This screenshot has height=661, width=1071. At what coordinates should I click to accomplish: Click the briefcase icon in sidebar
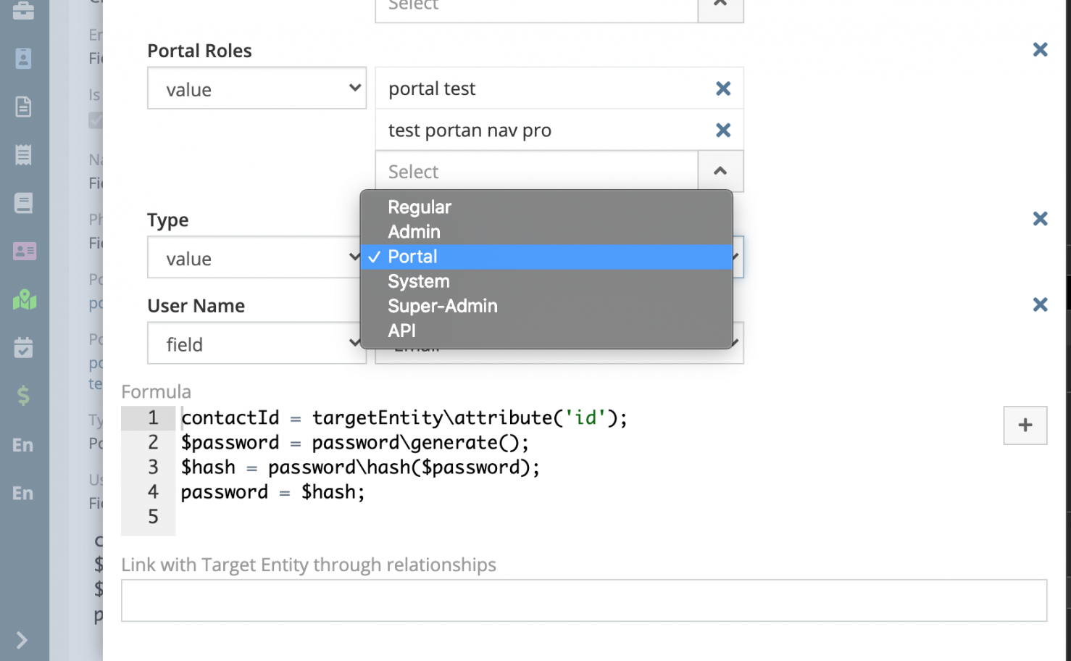tap(23, 10)
